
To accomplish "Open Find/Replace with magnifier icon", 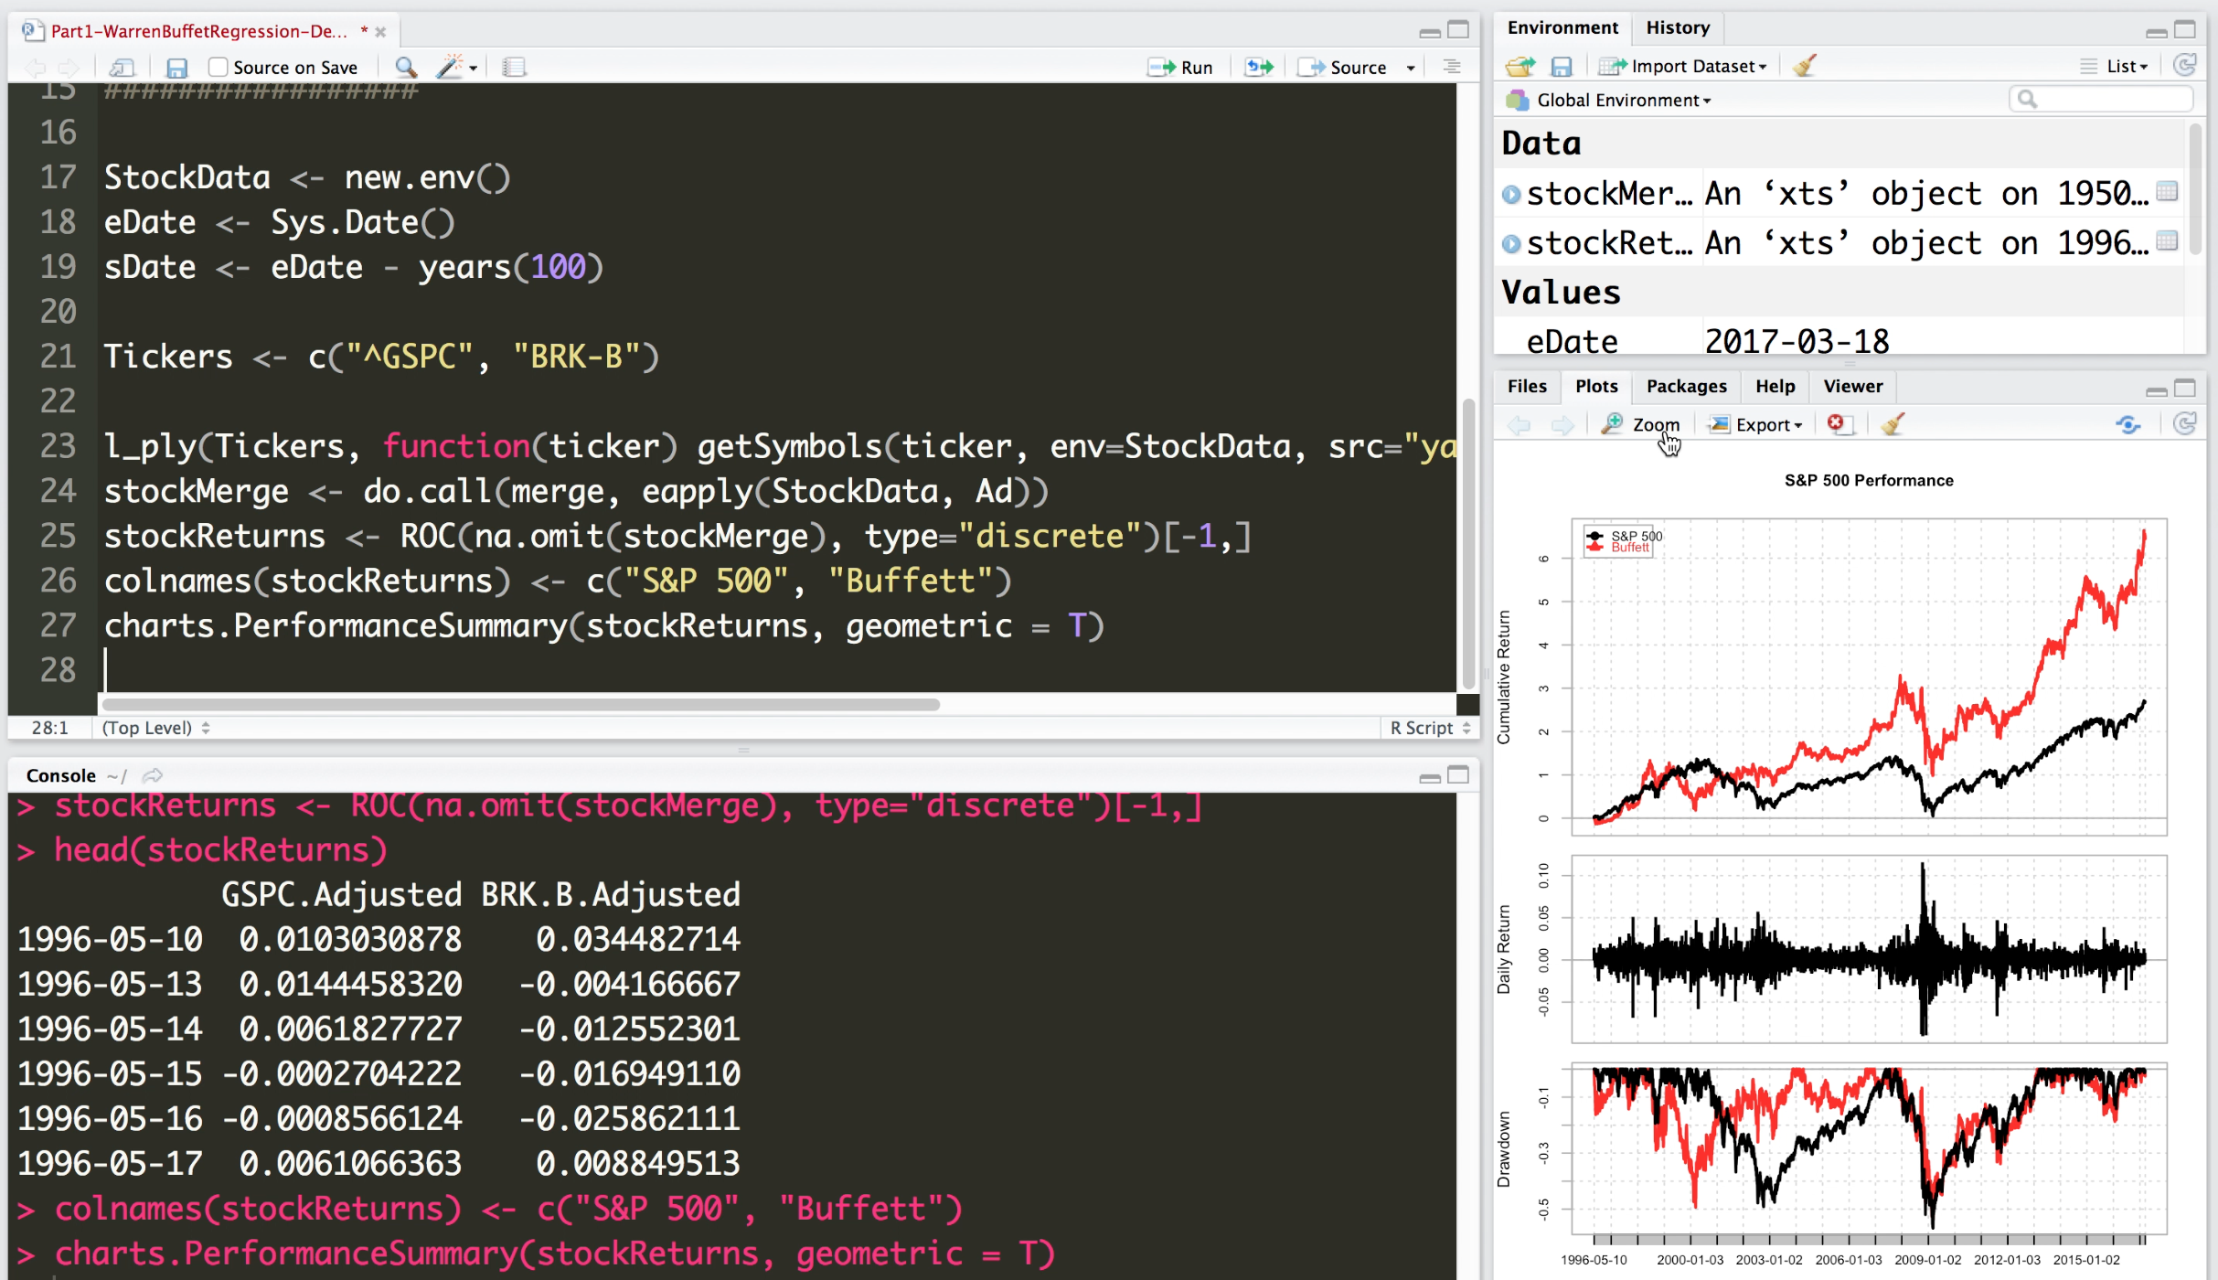I will (406, 67).
